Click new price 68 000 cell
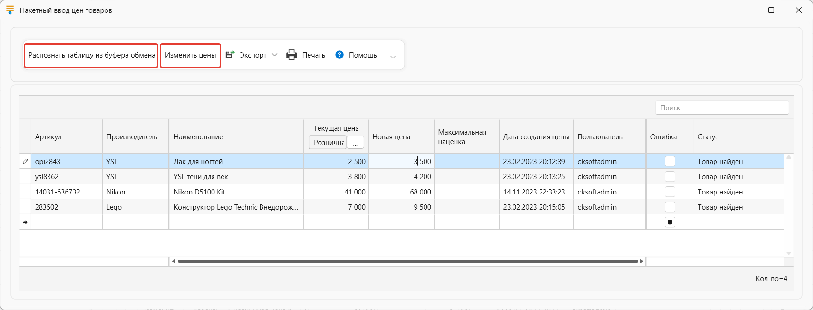Viewport: 813px width, 310px height. coord(401,192)
